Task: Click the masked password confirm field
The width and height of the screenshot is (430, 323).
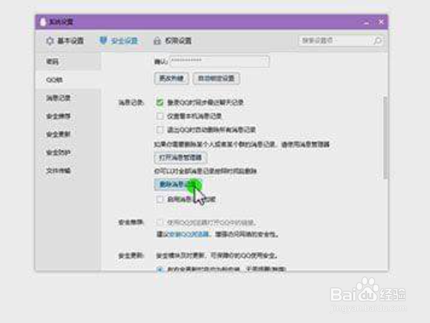Action: coord(220,61)
